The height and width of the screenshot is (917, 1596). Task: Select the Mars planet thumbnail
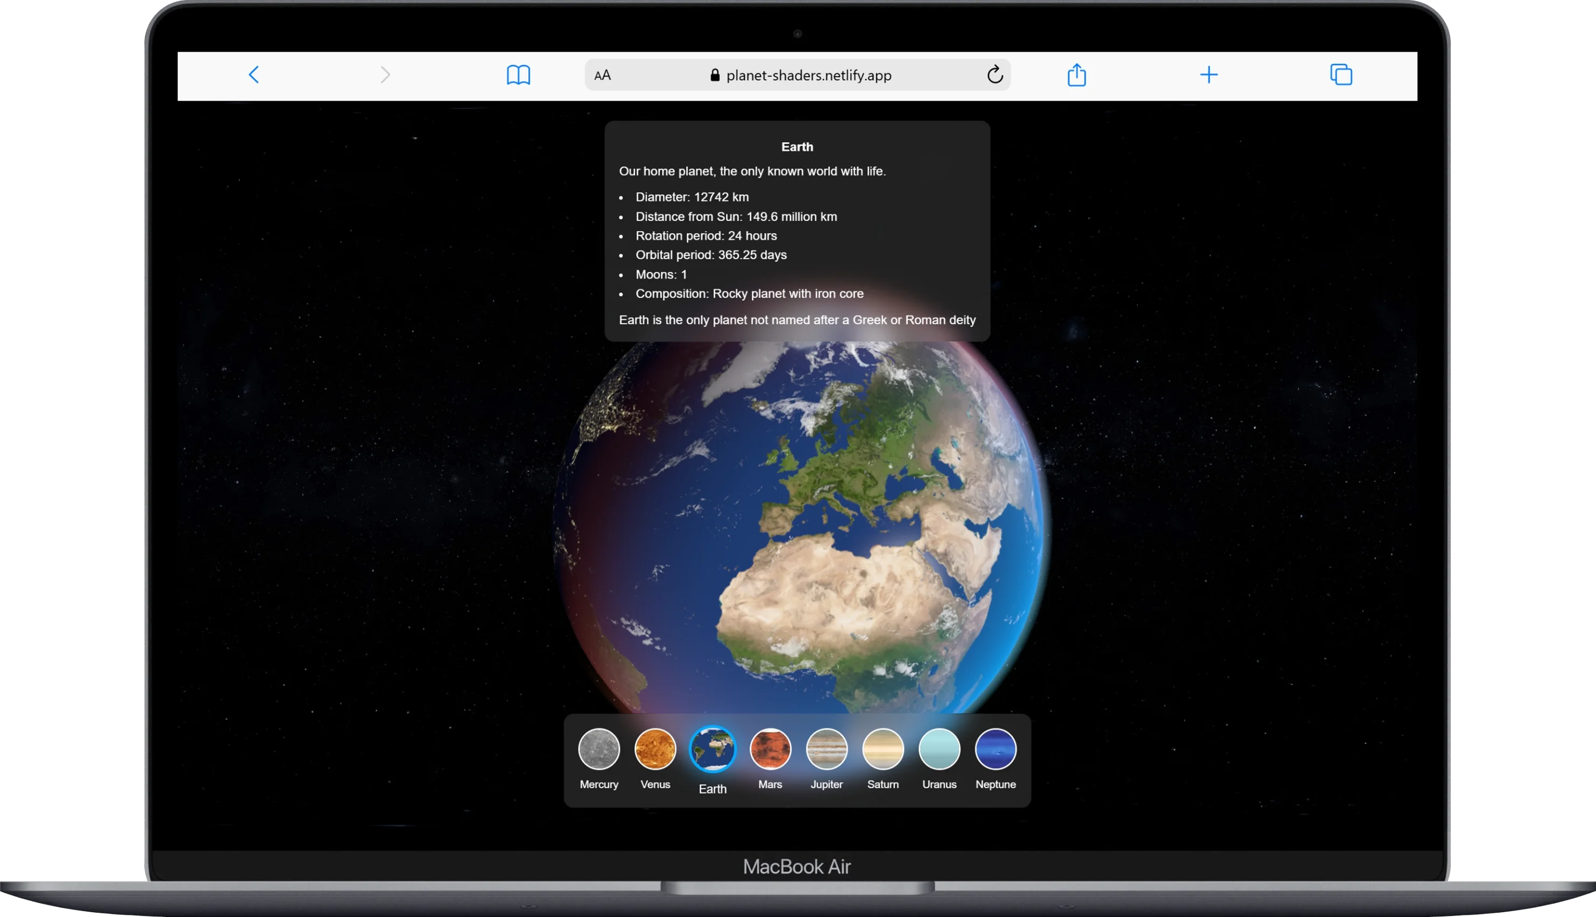tap(770, 749)
